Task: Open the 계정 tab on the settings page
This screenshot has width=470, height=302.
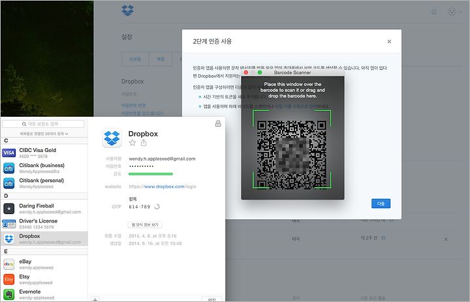Action: click(161, 59)
